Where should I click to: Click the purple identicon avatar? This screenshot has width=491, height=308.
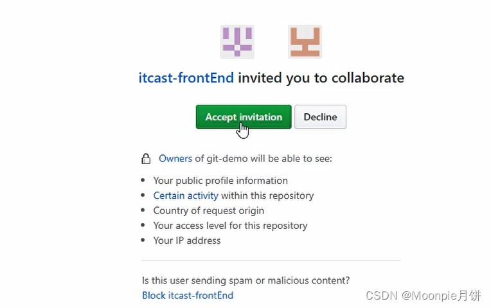[x=237, y=42]
